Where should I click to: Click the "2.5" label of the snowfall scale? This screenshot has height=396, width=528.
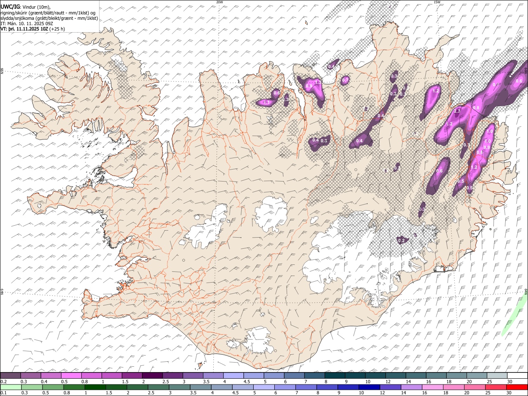pyautogui.click(x=165, y=382)
